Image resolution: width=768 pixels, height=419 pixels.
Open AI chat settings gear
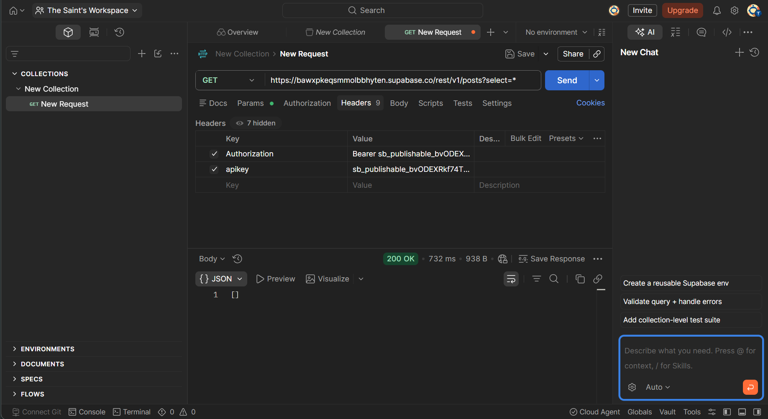[632, 387]
